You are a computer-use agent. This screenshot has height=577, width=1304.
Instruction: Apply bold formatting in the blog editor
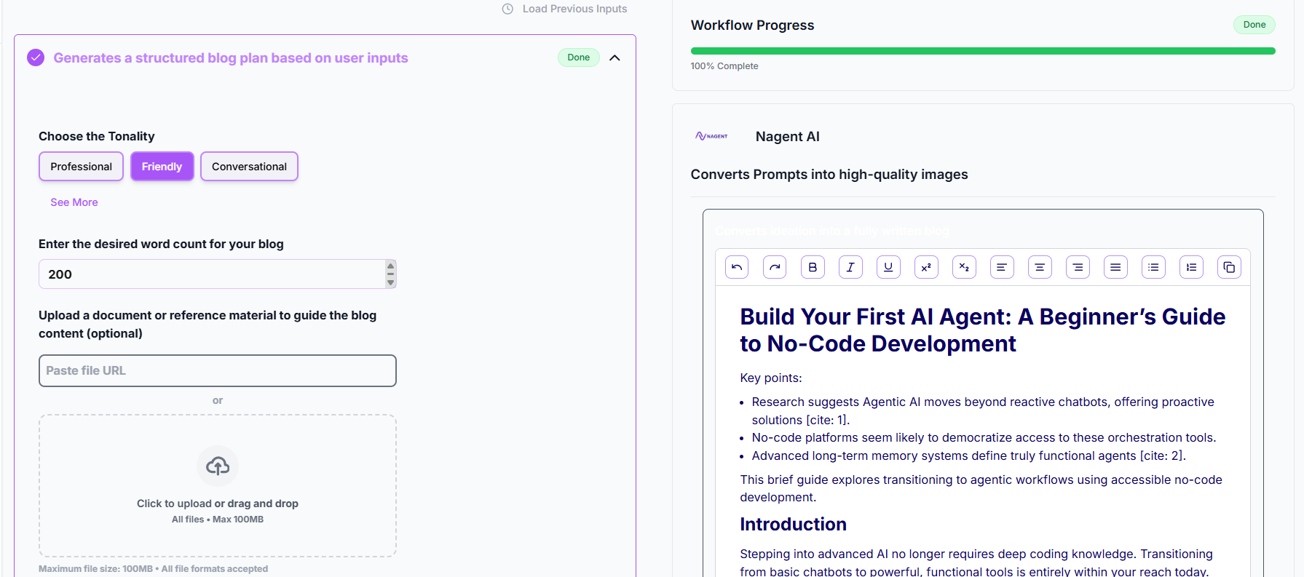[813, 268]
